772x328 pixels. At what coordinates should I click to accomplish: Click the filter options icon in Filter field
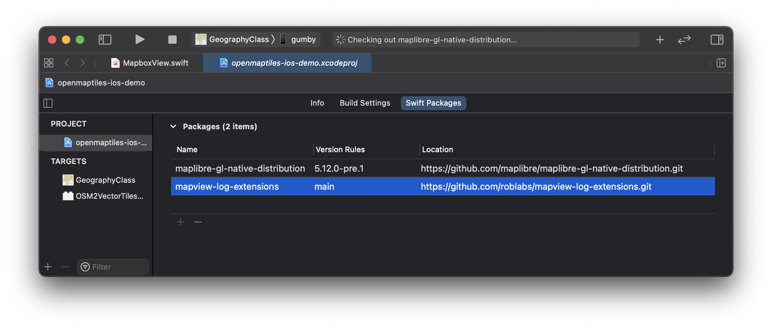point(85,267)
